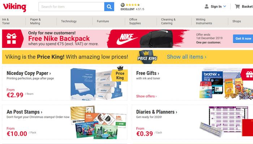This screenshot has height=144, width=253.
Task: Focus the Search for item field
Action: (x=71, y=6)
